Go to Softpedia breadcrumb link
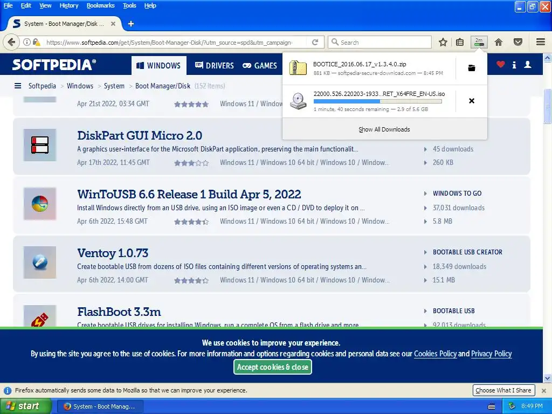 click(x=42, y=86)
